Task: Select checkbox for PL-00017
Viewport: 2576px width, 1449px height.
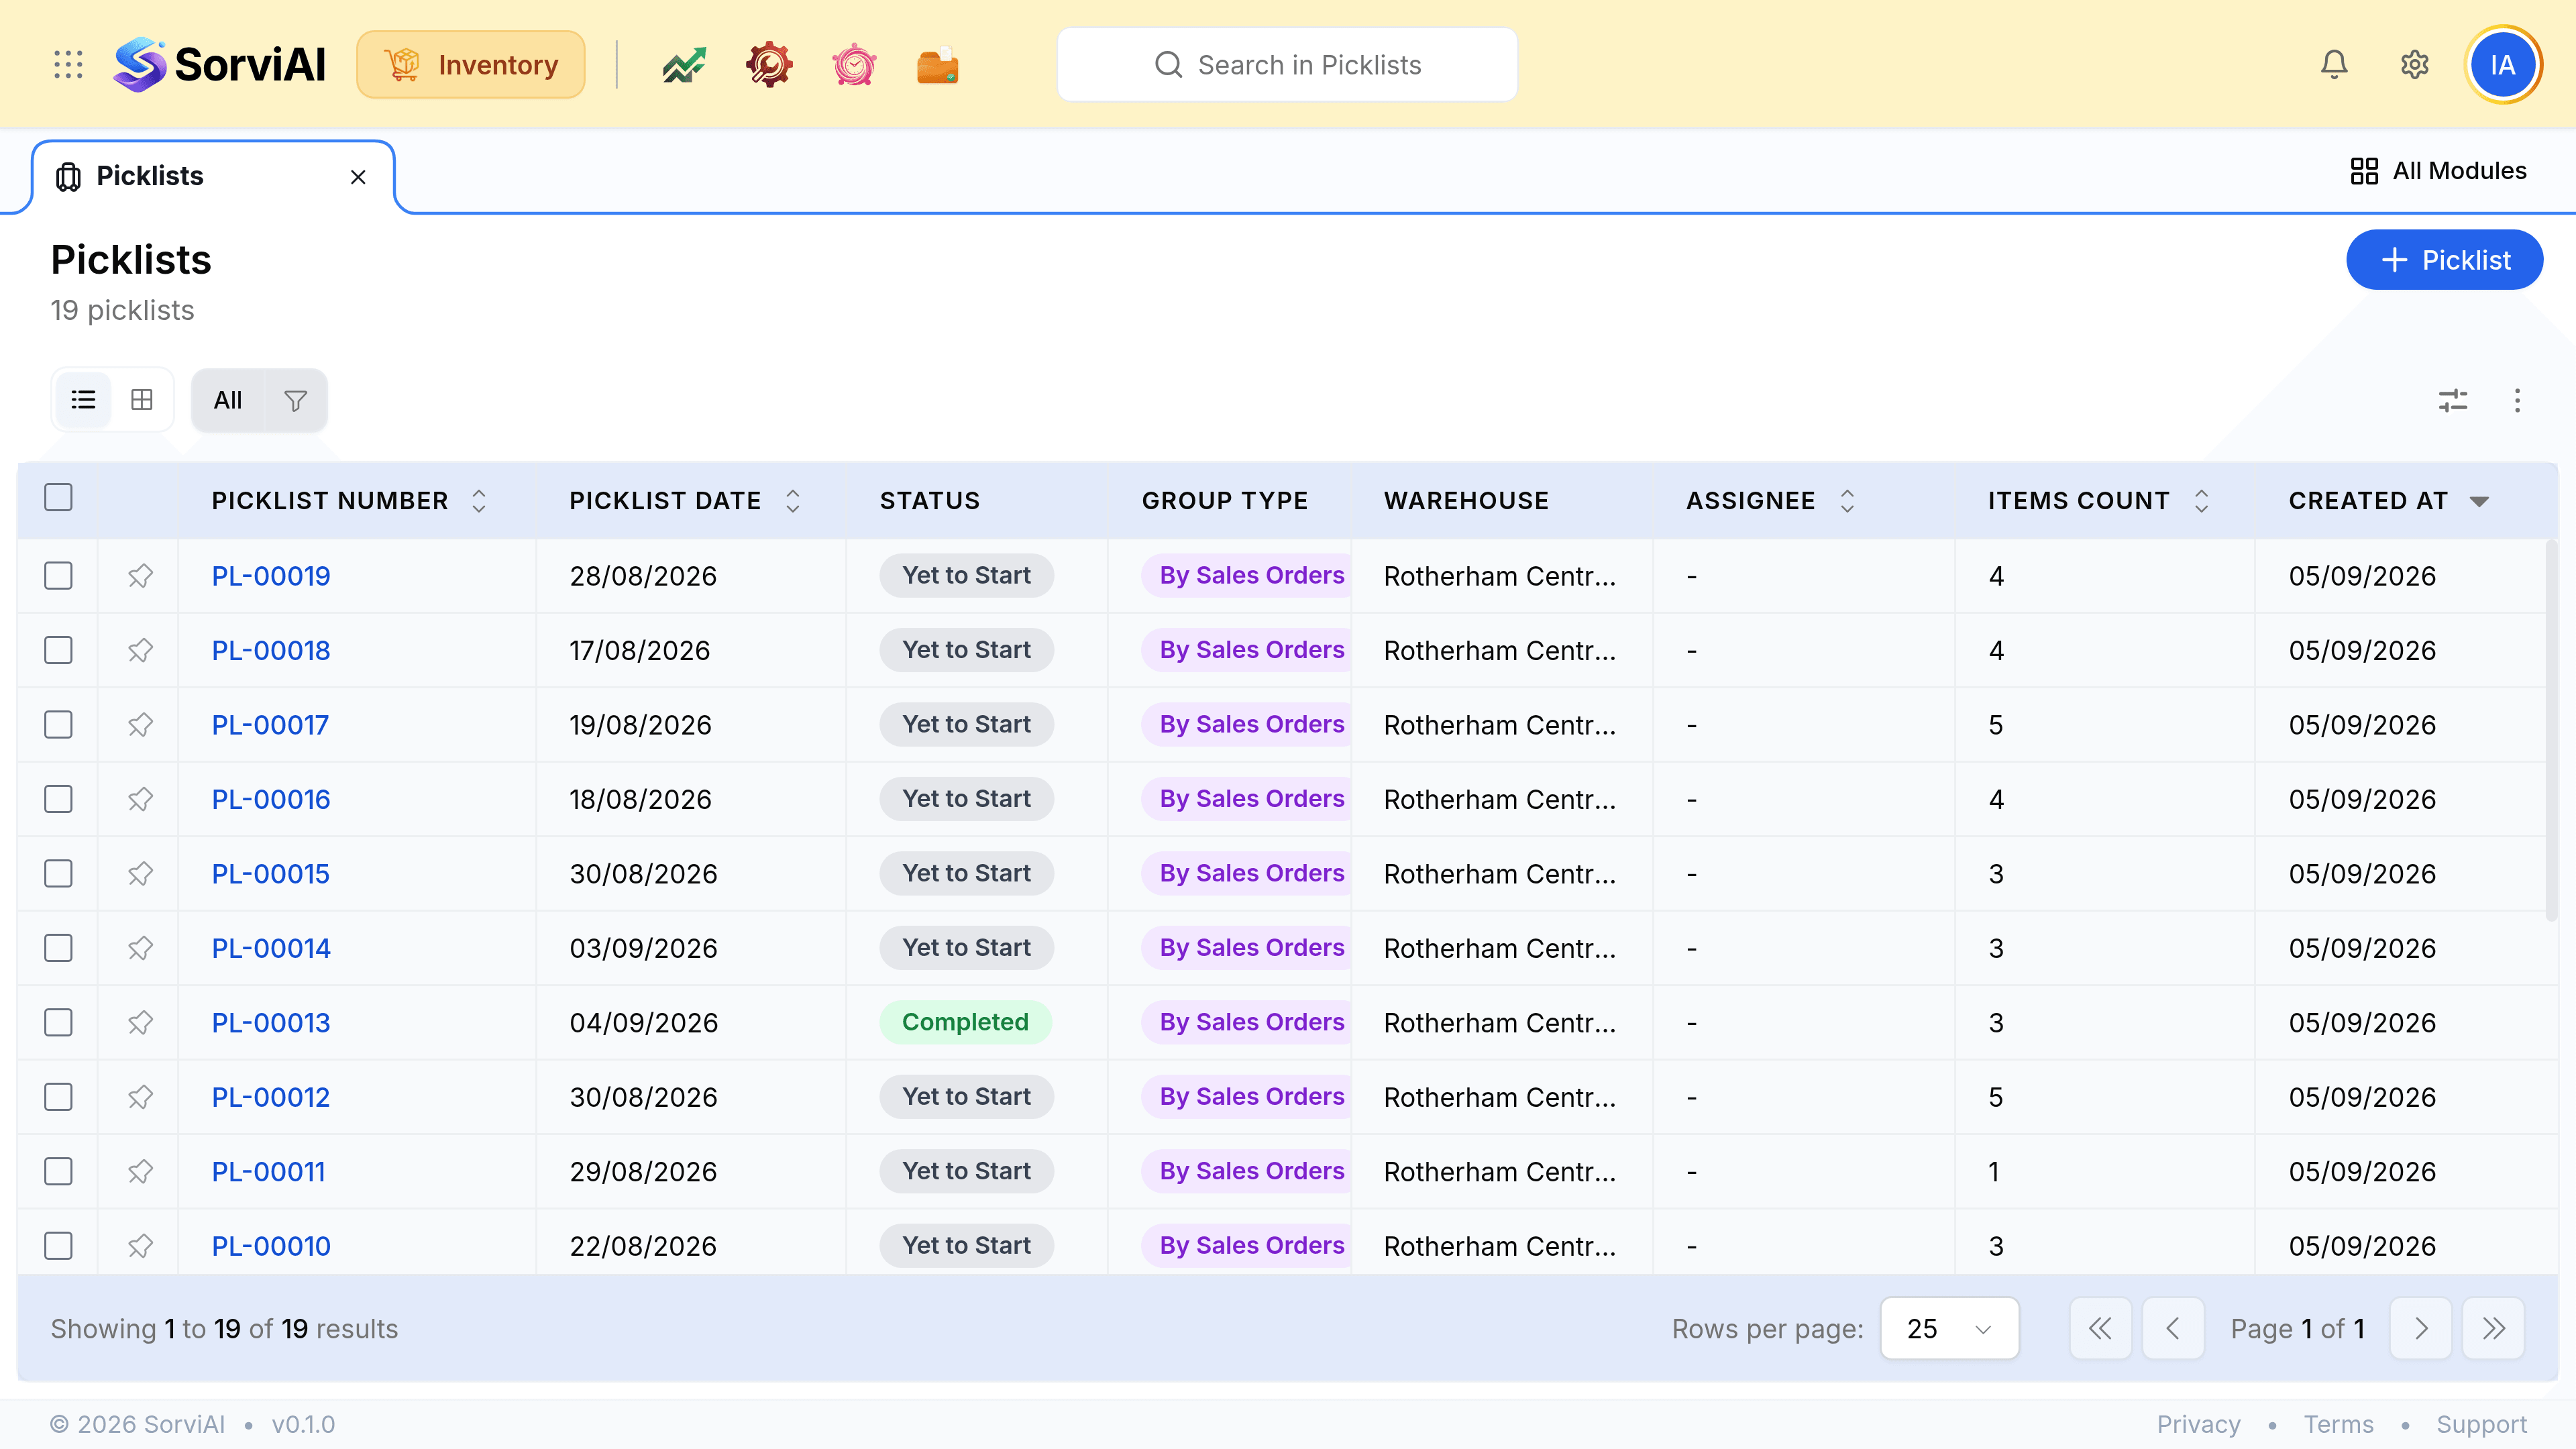Action: (x=58, y=725)
